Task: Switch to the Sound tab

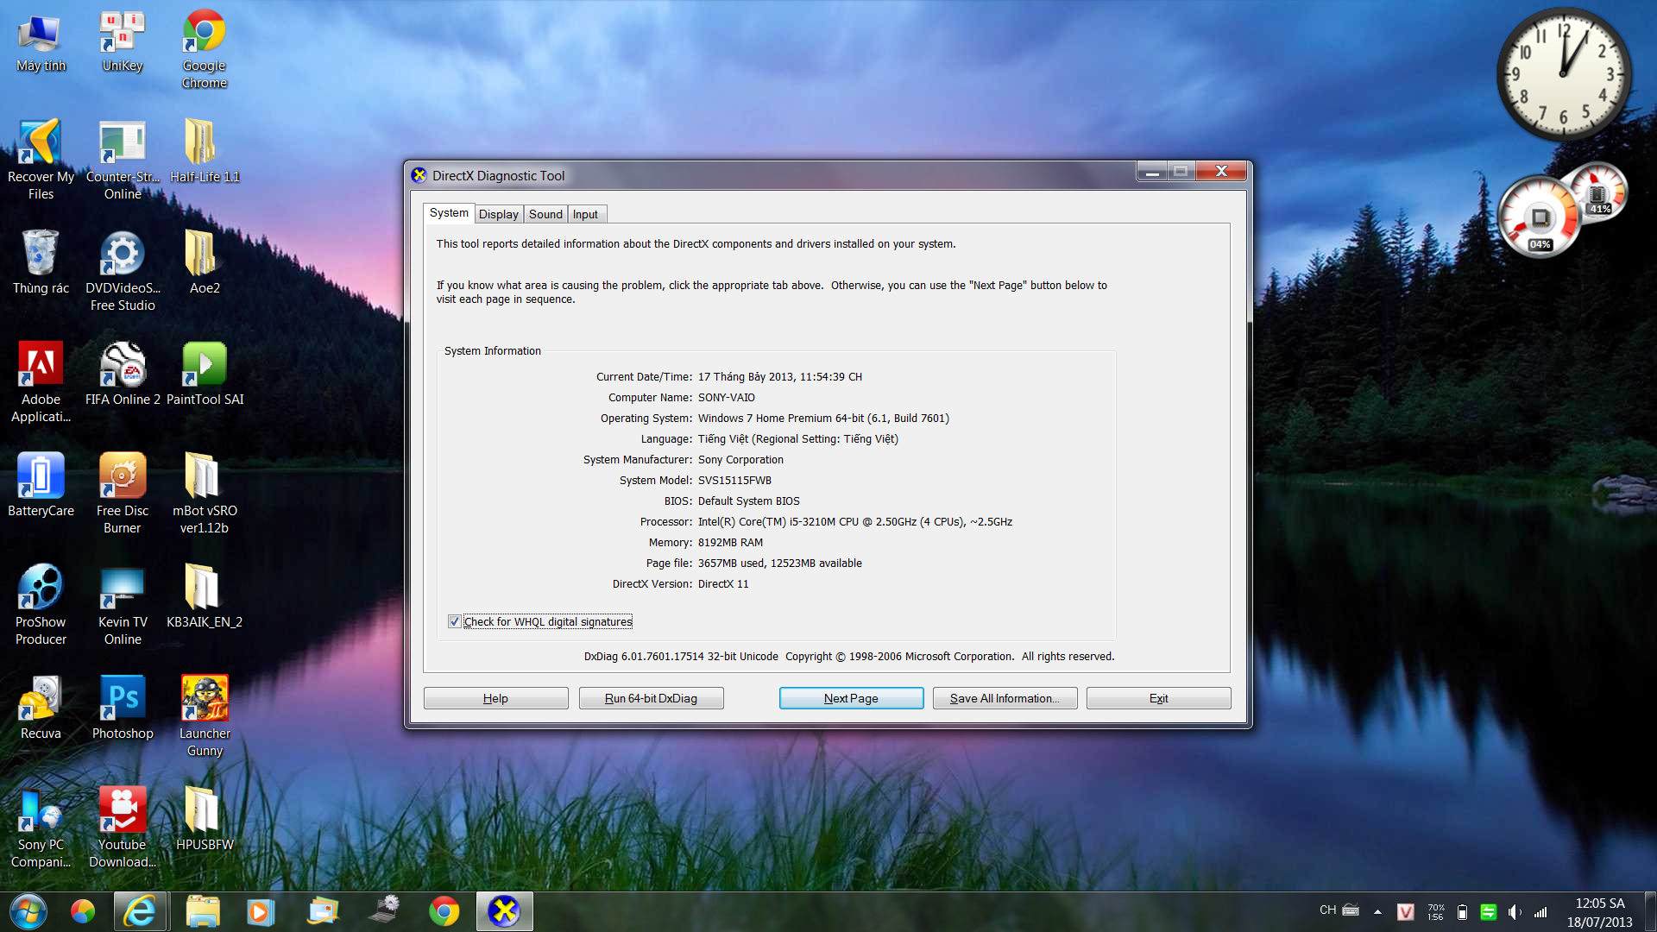Action: point(545,214)
